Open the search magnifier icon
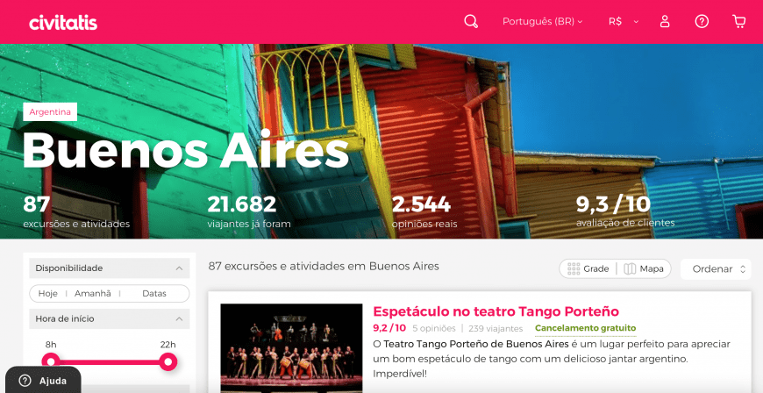Screen dimensions: 763x393 pos(471,21)
